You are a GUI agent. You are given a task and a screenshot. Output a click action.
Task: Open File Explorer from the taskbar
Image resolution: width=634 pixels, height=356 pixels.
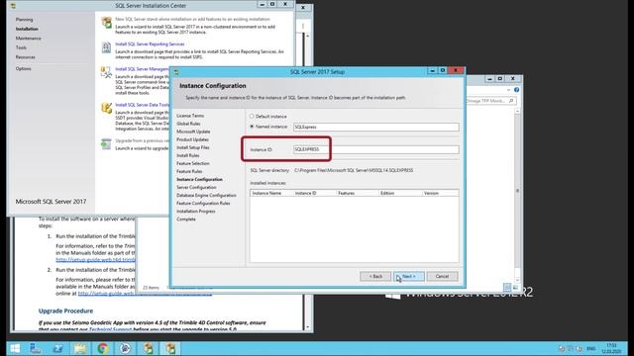click(80, 348)
